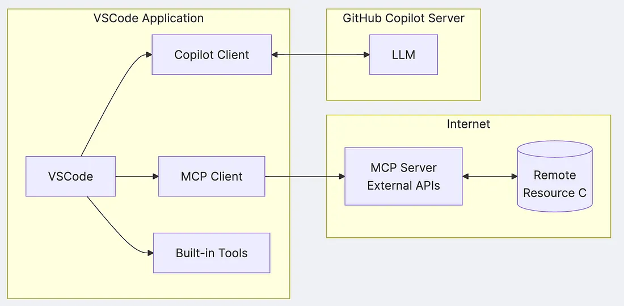The width and height of the screenshot is (624, 306).
Task: Click the arrow line between Copilot Client and LLM
Action: coord(321,55)
